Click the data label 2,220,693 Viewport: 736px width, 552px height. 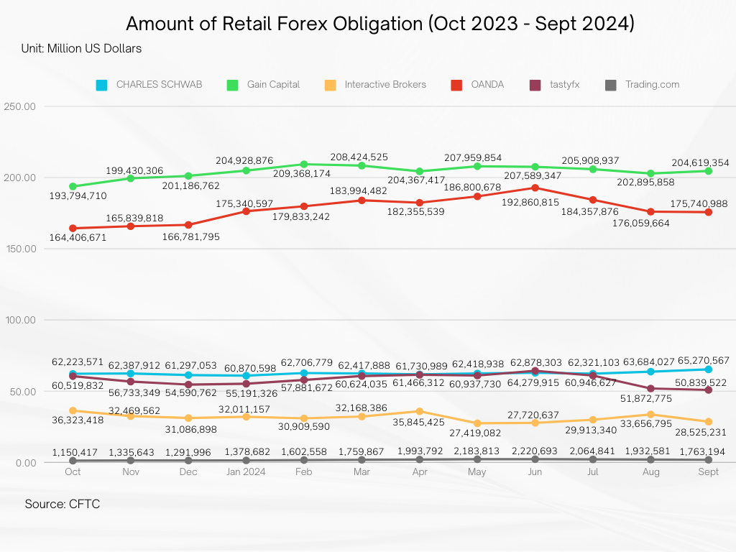(535, 451)
